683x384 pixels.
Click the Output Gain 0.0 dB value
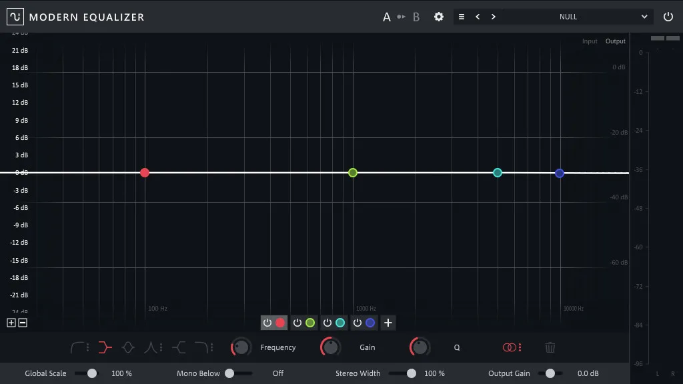pos(588,373)
